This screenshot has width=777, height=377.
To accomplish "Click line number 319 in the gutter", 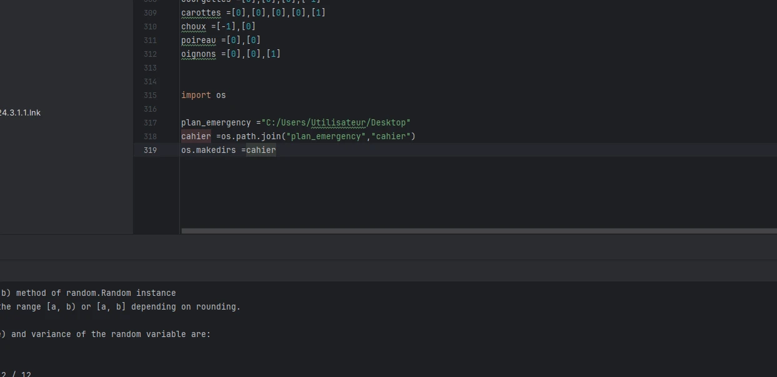I will pos(150,150).
